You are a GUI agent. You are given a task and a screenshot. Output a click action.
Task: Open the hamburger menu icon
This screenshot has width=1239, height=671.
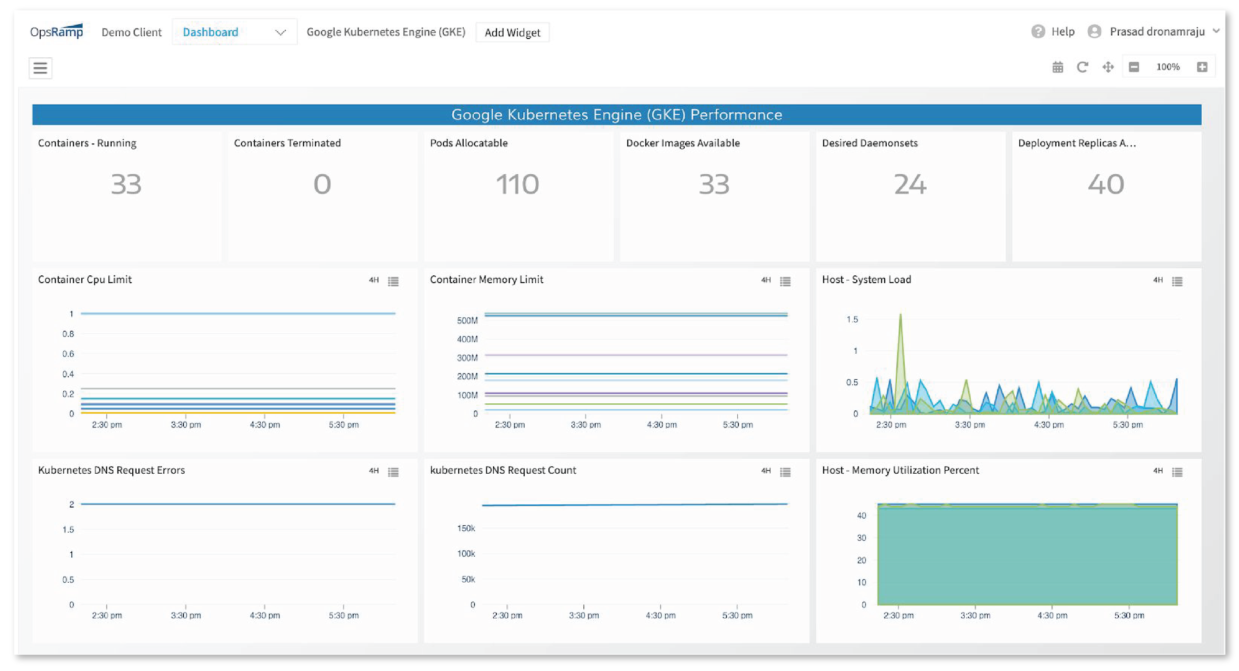tap(40, 68)
